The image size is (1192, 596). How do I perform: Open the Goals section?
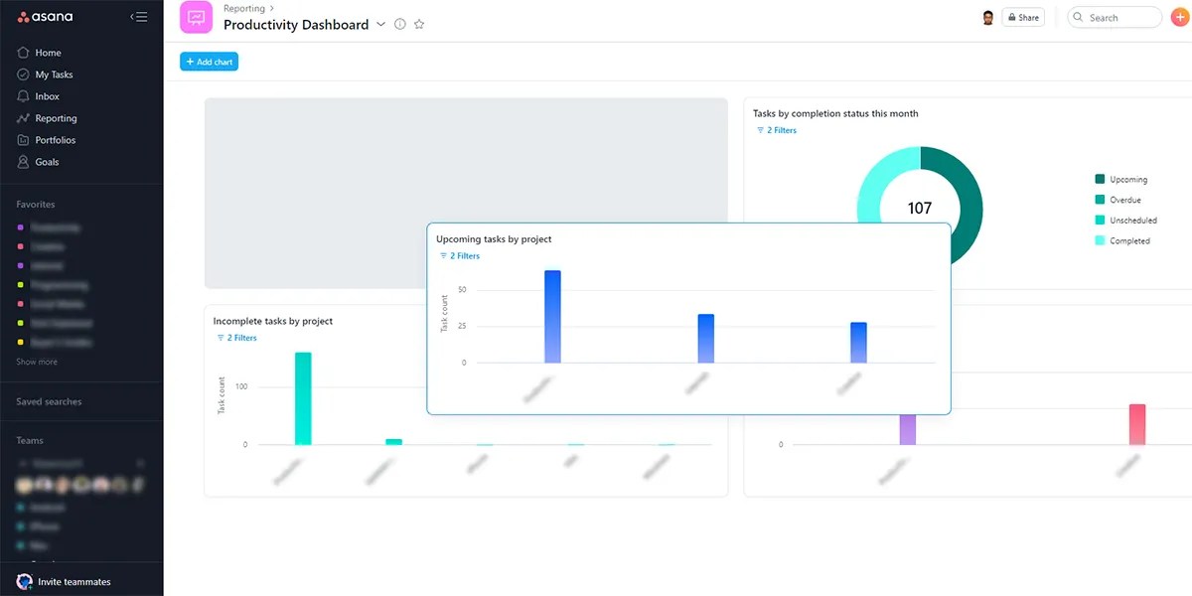pos(44,161)
